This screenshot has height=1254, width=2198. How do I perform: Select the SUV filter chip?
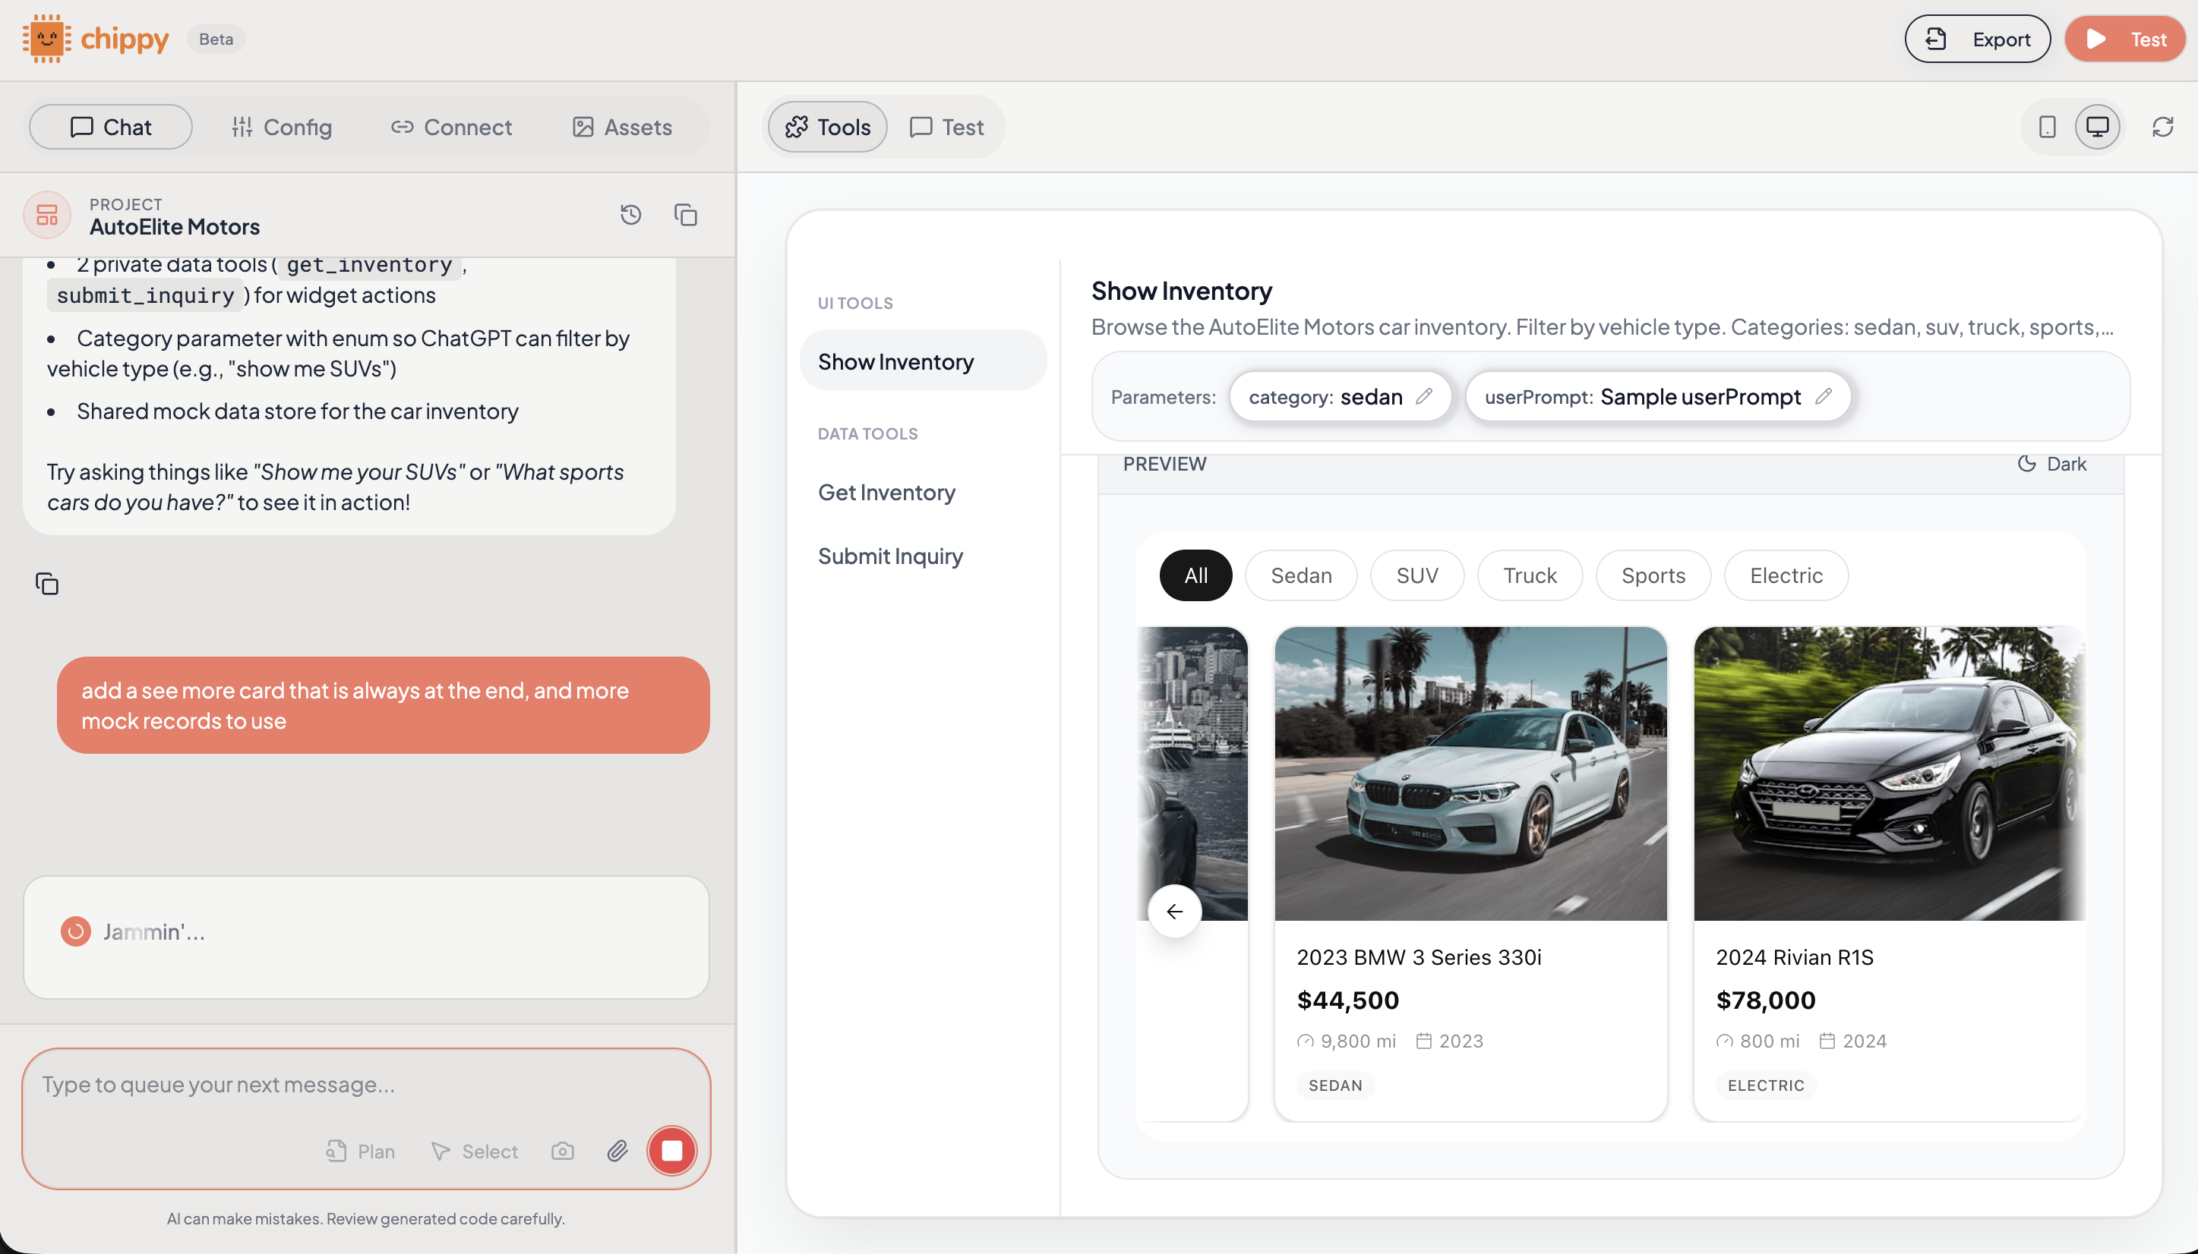pos(1417,575)
